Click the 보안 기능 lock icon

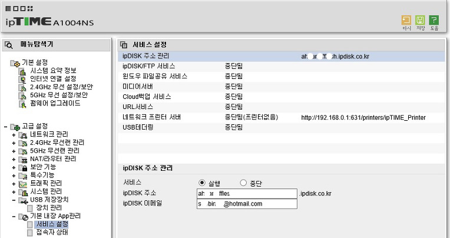(23, 167)
